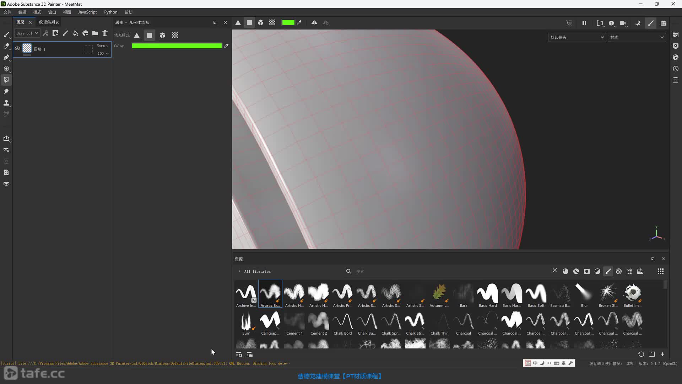682x384 pixels.
Task: Close the 资源 assets panel
Action: tap(664, 259)
